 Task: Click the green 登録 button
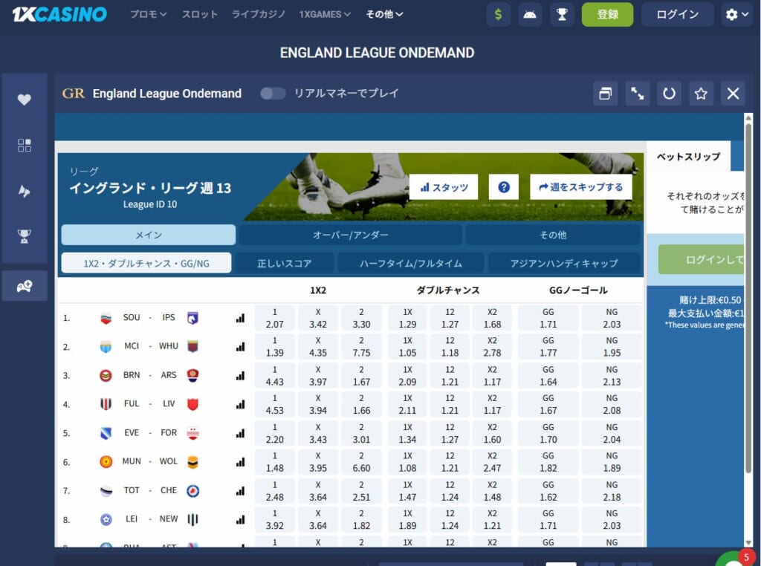click(607, 15)
